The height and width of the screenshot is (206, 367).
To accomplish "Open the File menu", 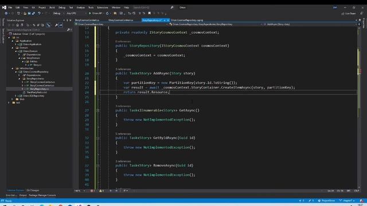I will click(x=10, y=7).
